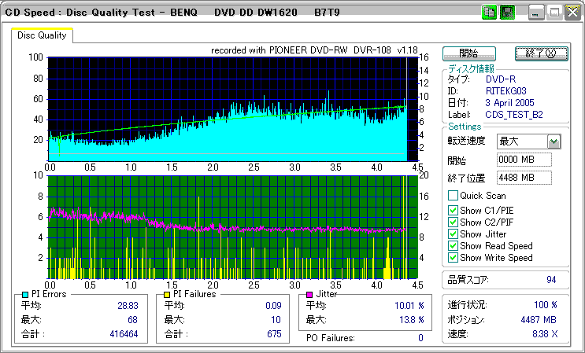585x353 pixels.
Task: Close the CD Speed window
Action: [x=571, y=13]
